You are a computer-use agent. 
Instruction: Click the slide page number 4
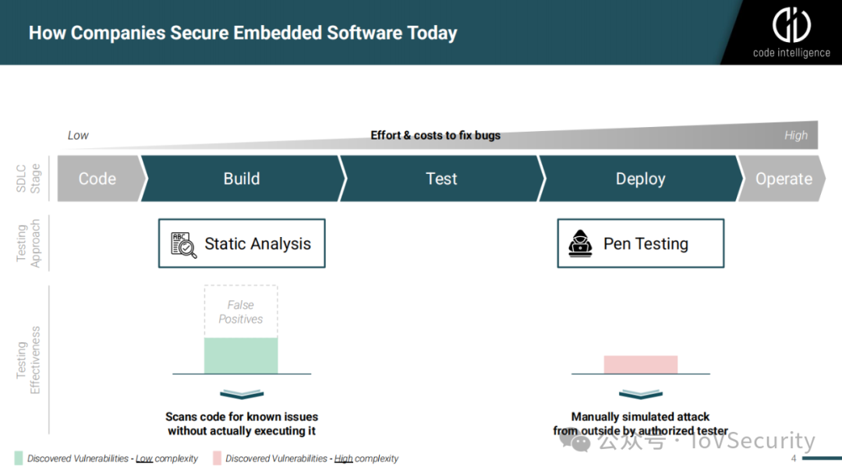[794, 458]
